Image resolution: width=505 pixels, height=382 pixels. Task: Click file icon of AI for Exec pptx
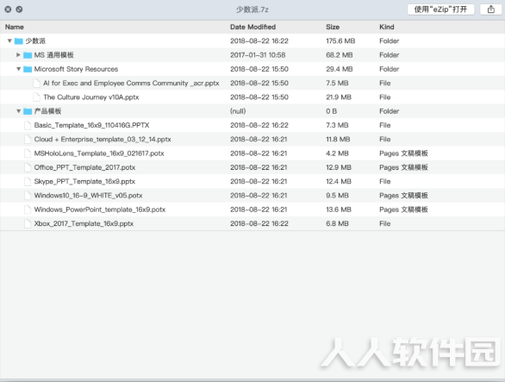click(x=37, y=83)
